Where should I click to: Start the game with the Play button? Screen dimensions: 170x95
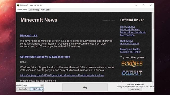coord(85,87)
